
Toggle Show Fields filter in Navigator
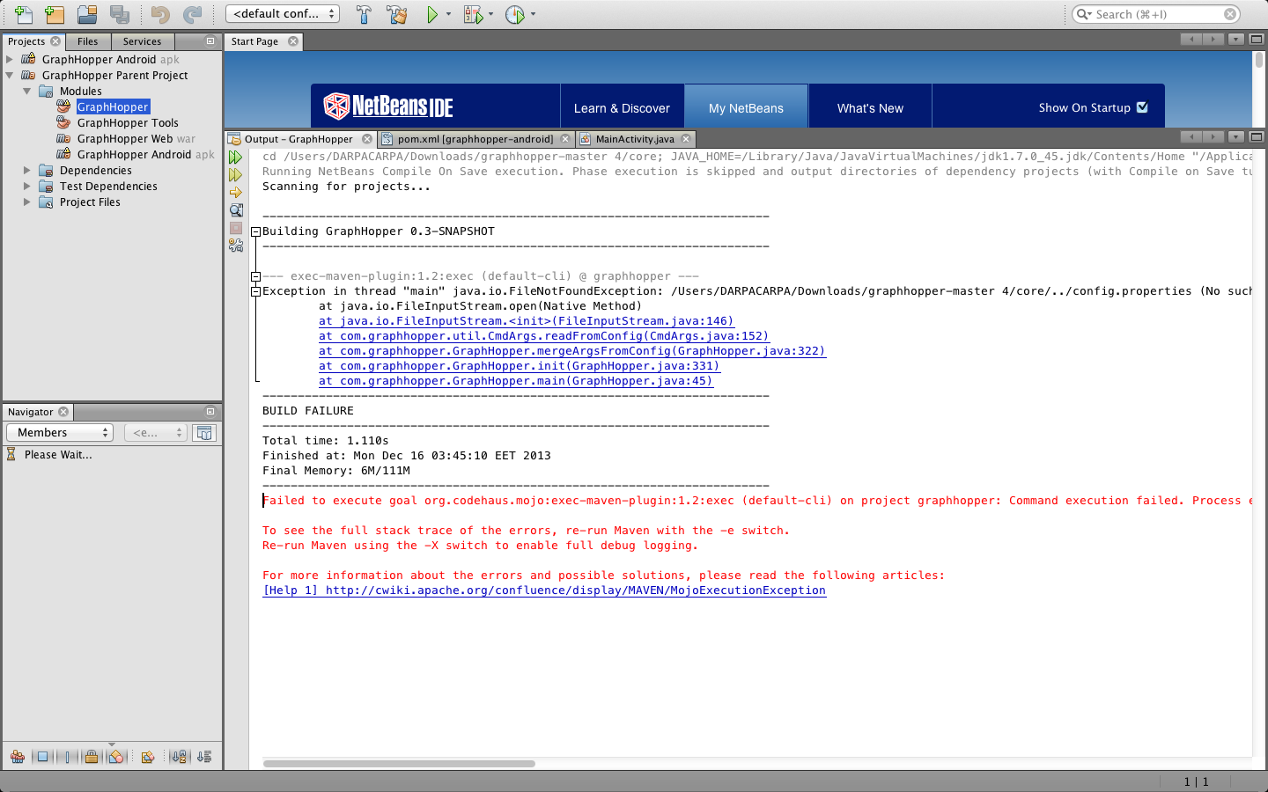pyautogui.click(x=42, y=757)
